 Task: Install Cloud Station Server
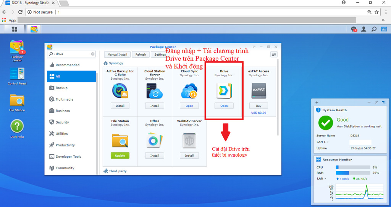pos(155,106)
